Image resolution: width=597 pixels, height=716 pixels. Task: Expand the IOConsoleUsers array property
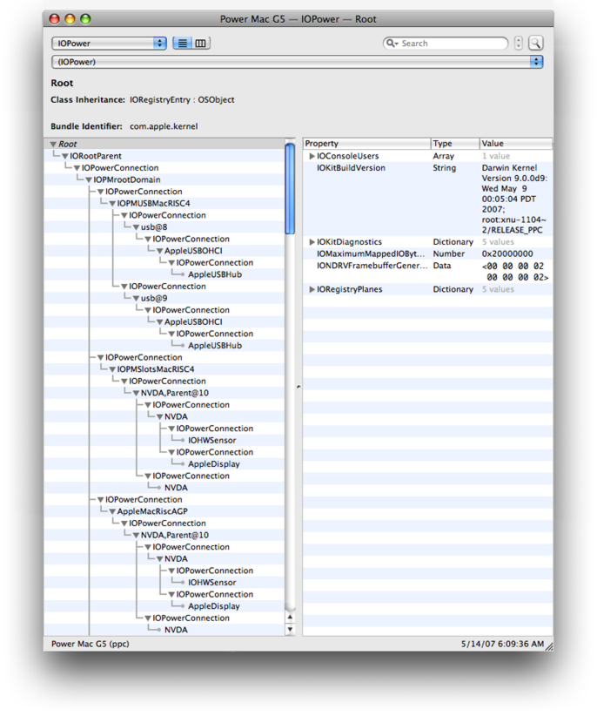[312, 157]
